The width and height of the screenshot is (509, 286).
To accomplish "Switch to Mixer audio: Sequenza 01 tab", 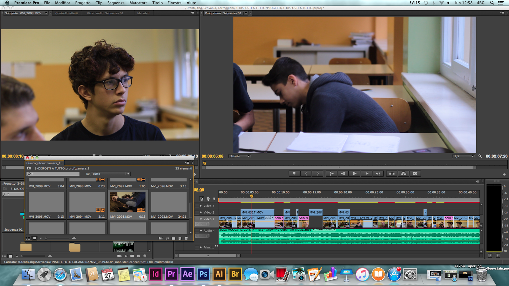I will click(105, 13).
